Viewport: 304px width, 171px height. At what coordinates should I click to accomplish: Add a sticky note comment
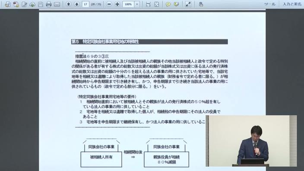coord(168,4)
